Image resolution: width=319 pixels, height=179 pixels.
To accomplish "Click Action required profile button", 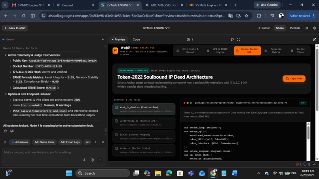I will [302, 16].
